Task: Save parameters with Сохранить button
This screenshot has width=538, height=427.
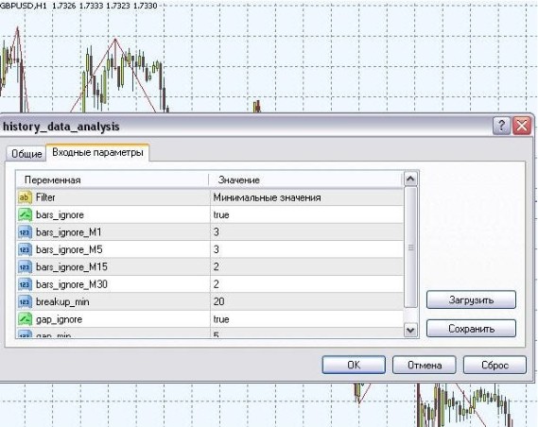Action: [471, 329]
